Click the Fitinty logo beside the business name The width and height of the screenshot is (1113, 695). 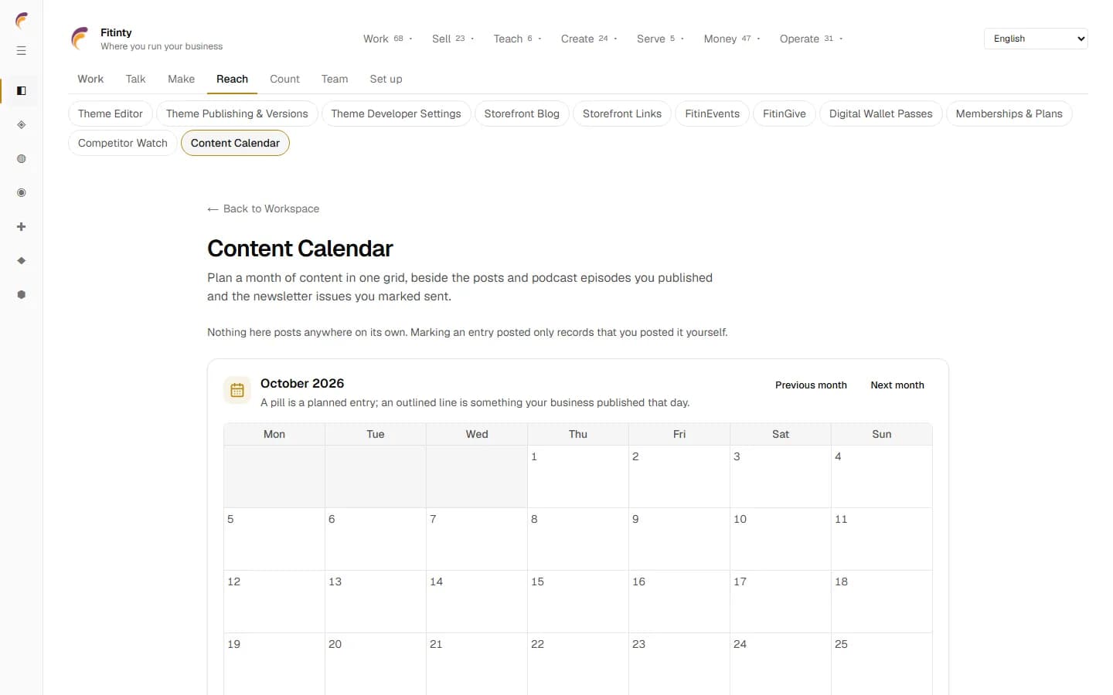pos(80,39)
